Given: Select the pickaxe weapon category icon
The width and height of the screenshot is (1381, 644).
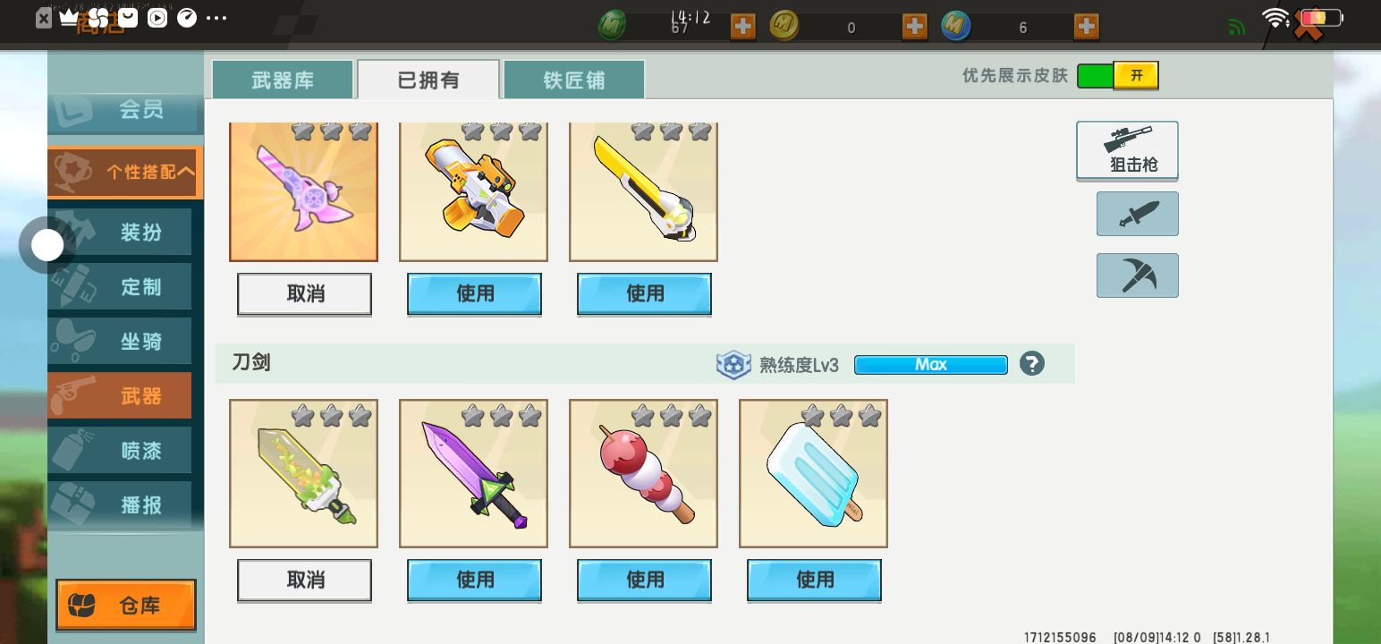Looking at the screenshot, I should click(x=1138, y=275).
